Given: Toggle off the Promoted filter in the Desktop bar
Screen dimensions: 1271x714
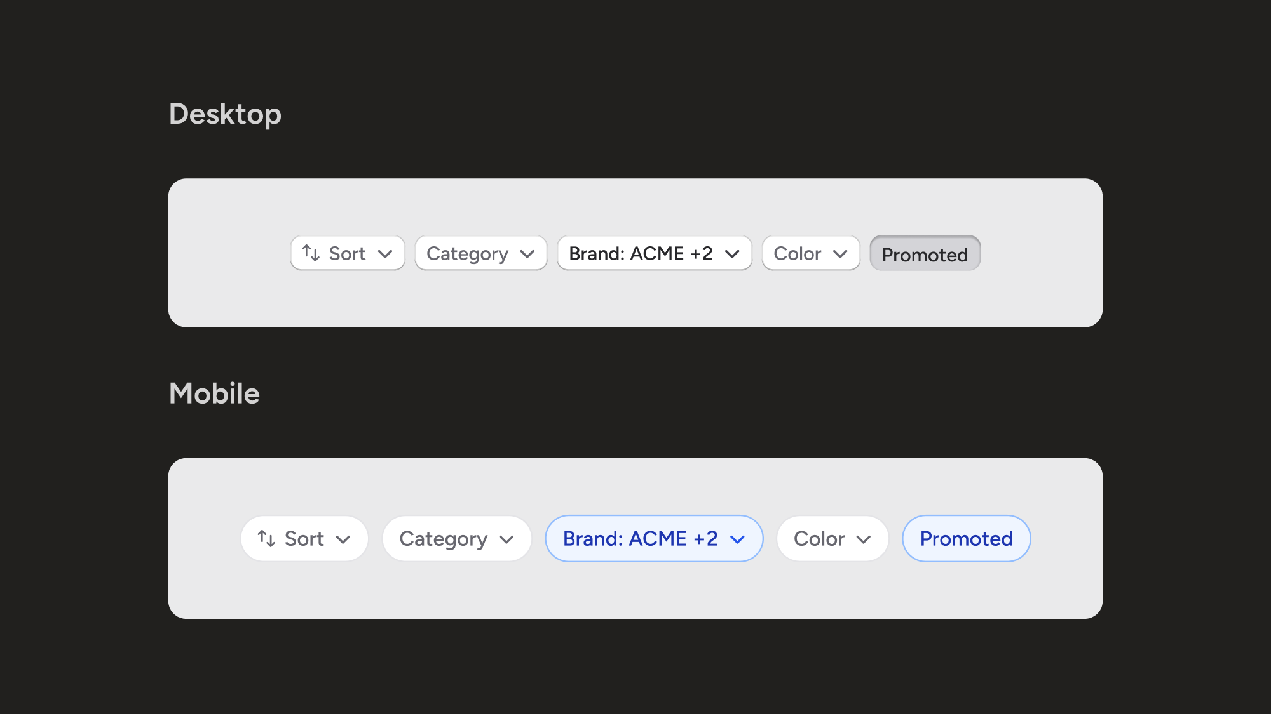Looking at the screenshot, I should point(925,253).
